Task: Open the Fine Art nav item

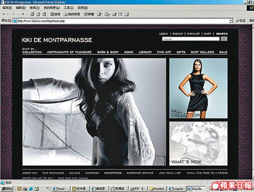Action: [x=164, y=52]
